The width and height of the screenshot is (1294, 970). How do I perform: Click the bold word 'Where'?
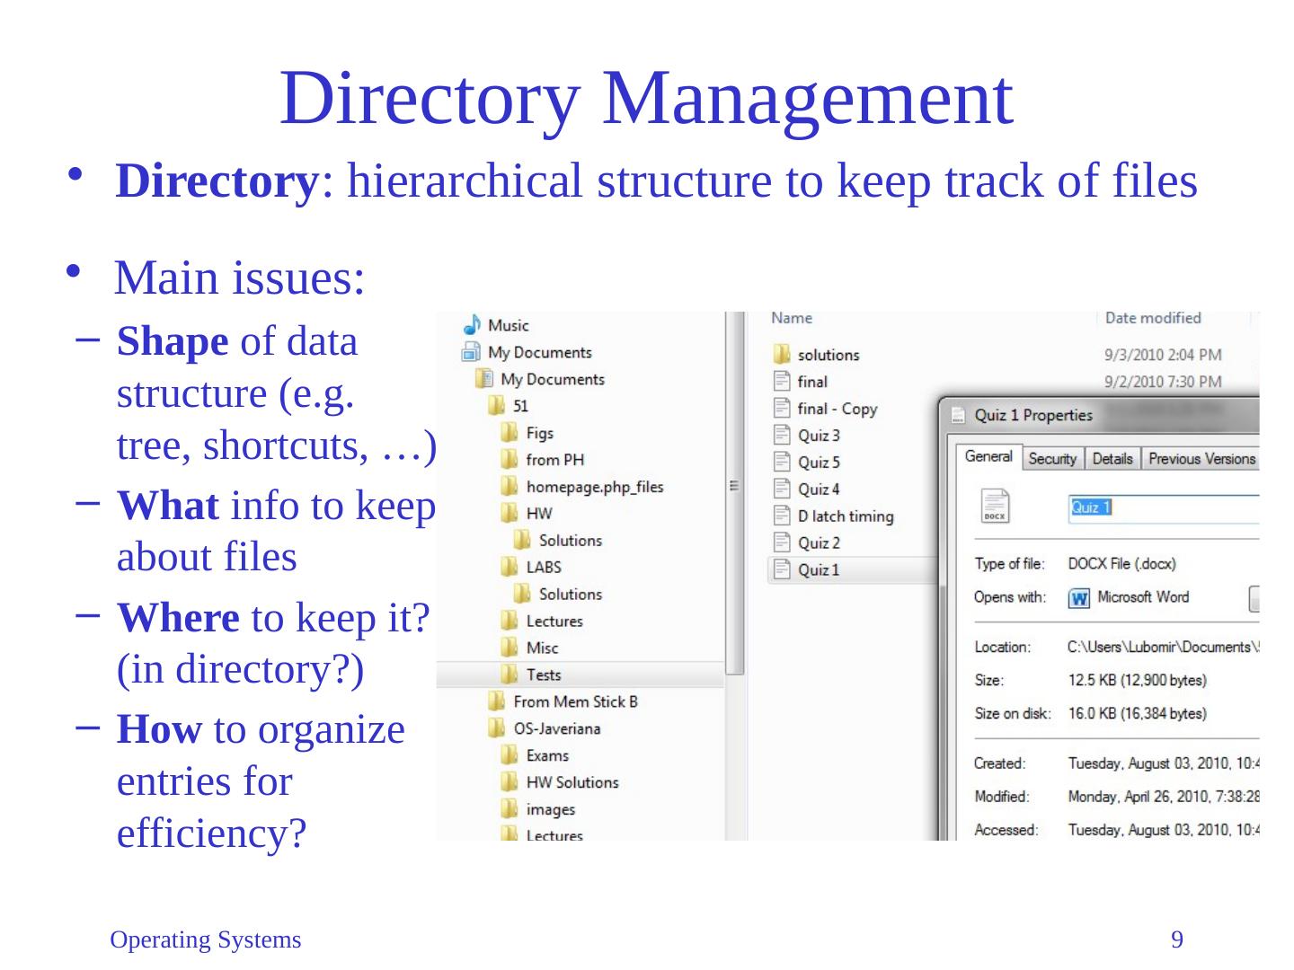178,618
